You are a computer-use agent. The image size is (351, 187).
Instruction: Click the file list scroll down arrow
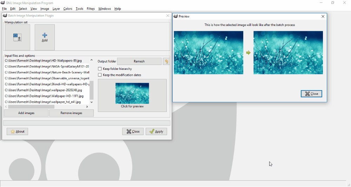91,102
